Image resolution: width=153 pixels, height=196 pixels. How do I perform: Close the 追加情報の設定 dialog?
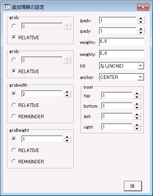(143, 7)
